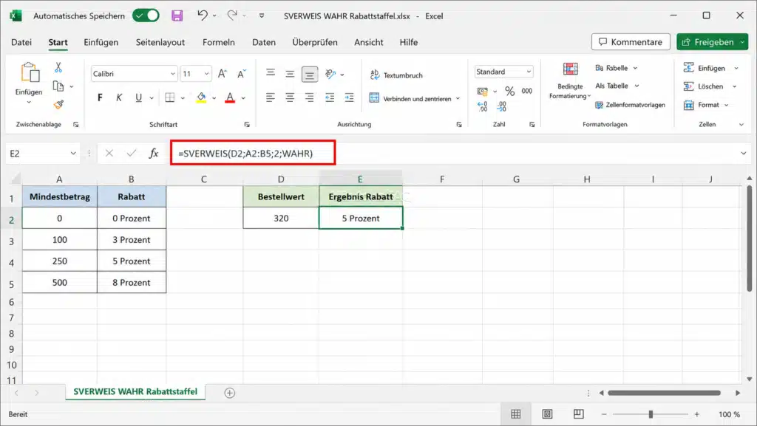Add a new sheet
Image resolution: width=757 pixels, height=426 pixels.
[x=230, y=394]
